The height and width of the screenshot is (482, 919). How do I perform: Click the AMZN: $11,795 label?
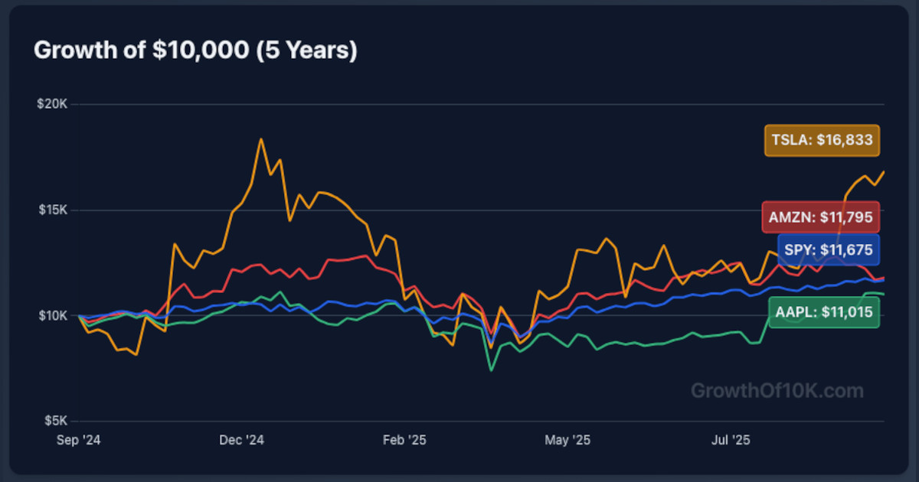821,217
